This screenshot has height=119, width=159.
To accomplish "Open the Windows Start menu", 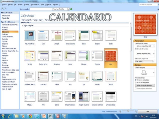I will [3, 116].
